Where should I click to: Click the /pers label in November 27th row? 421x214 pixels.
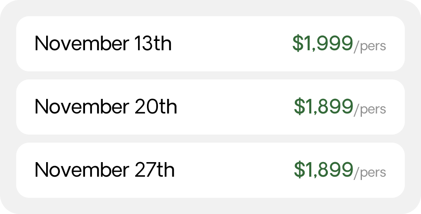coord(370,173)
